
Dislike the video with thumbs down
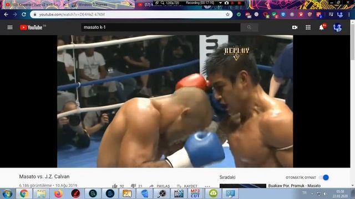(133, 186)
